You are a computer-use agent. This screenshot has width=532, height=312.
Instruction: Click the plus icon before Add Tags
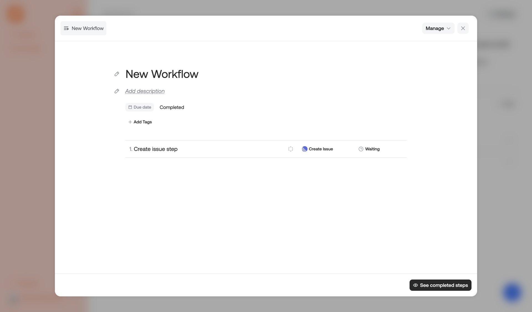[x=130, y=122]
